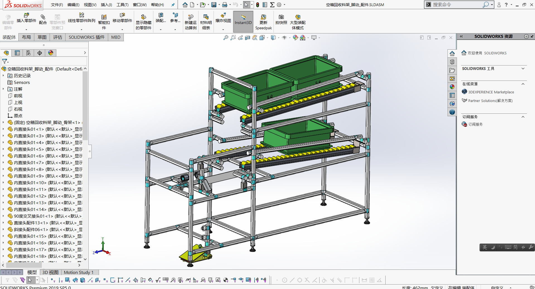The width and height of the screenshot is (535, 289).
Task: Expand the SOLIDWORKS Tools (工具) section
Action: (523, 69)
